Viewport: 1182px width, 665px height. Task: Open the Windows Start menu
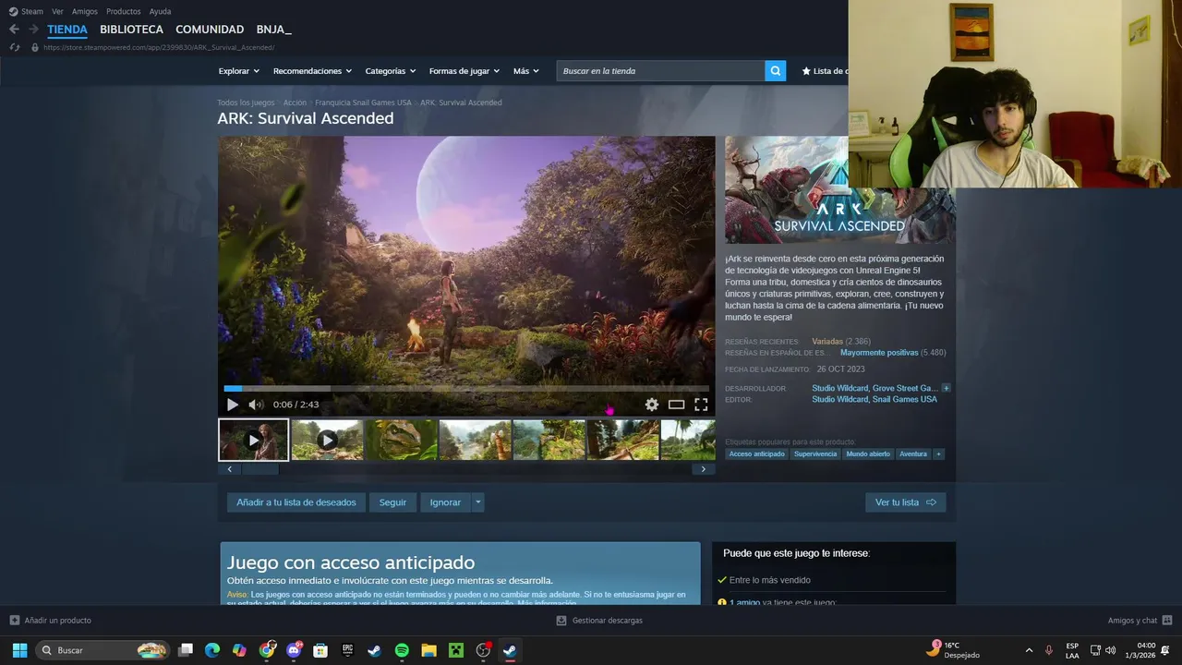point(19,650)
